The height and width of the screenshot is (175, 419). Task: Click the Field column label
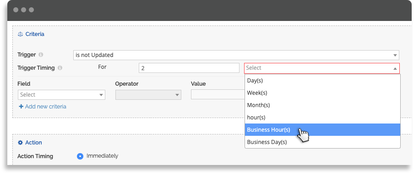[x=24, y=84]
